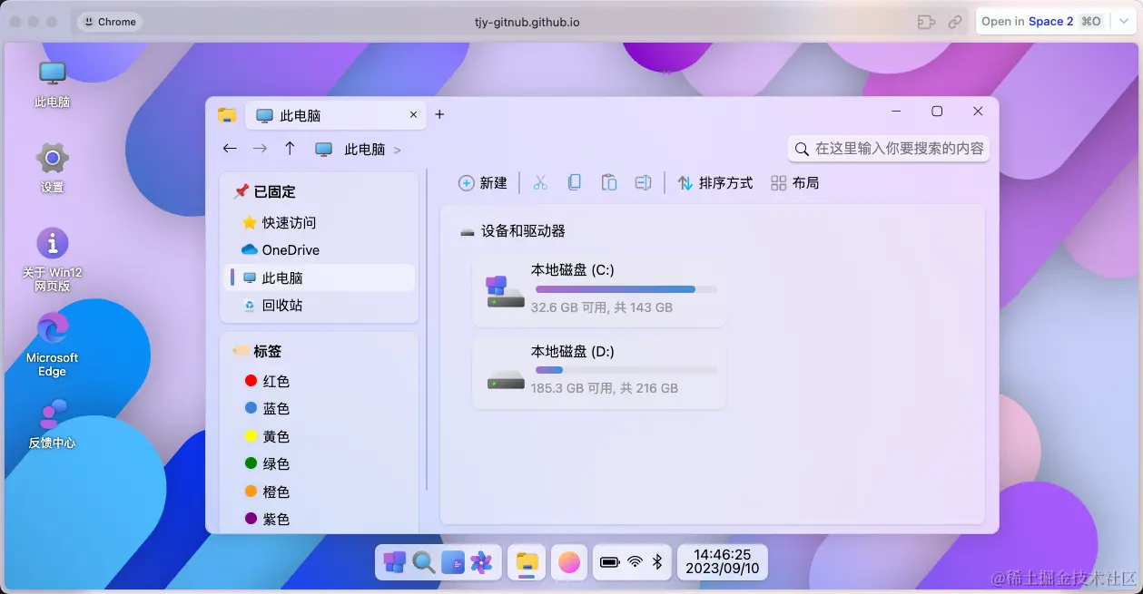Go forward with the right arrow
This screenshot has width=1143, height=594.
point(260,149)
